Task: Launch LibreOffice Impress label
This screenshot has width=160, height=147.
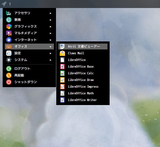Action: [x=83, y=87]
